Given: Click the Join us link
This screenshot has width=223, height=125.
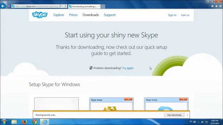Looking at the screenshot, I should tap(185, 15).
